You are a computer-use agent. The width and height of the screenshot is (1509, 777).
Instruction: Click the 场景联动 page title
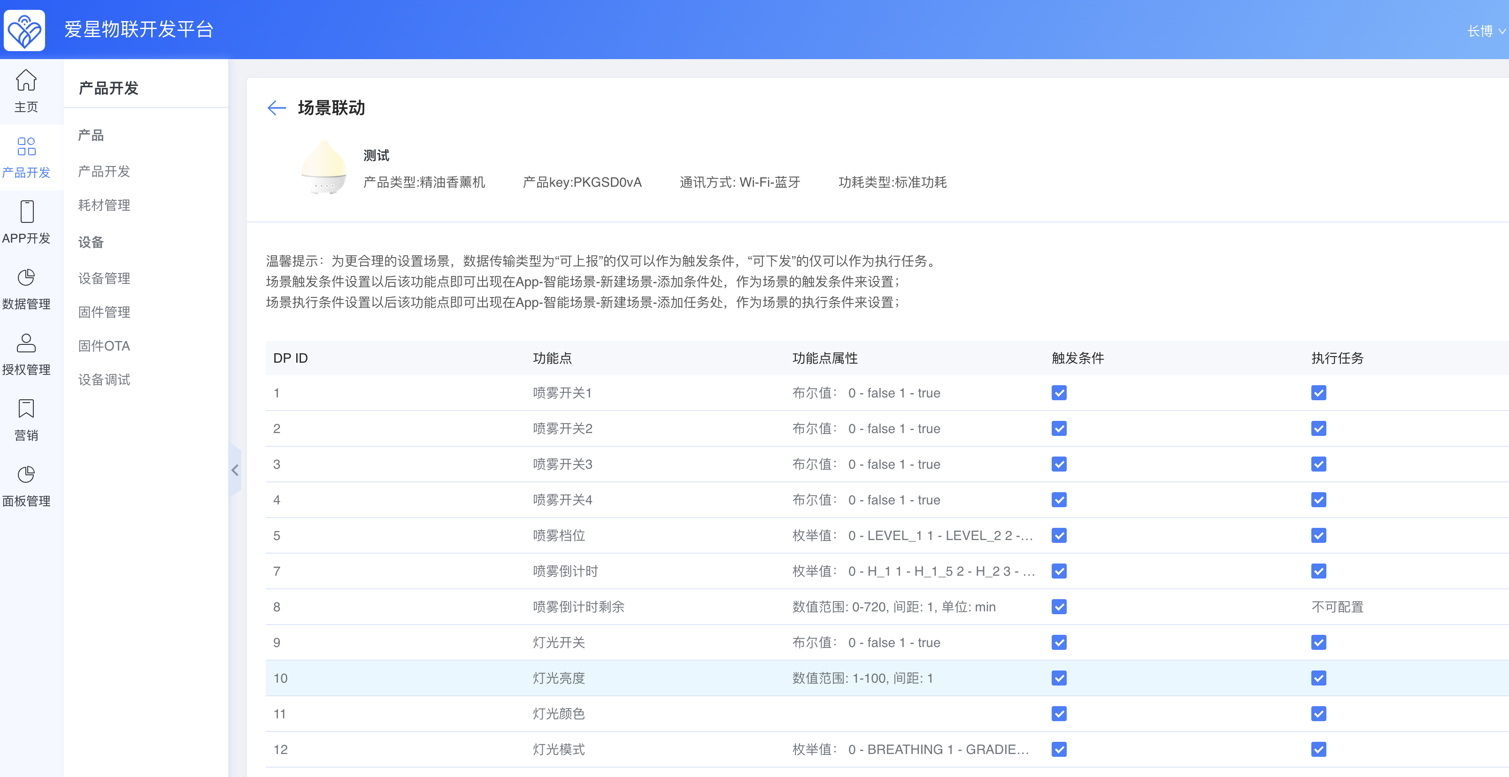pyautogui.click(x=331, y=108)
